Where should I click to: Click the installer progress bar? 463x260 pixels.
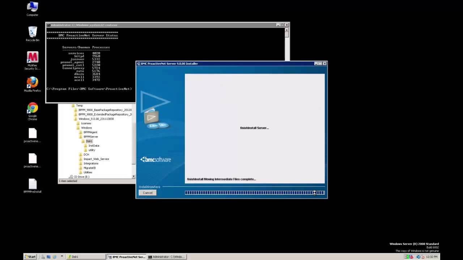[x=255, y=193]
